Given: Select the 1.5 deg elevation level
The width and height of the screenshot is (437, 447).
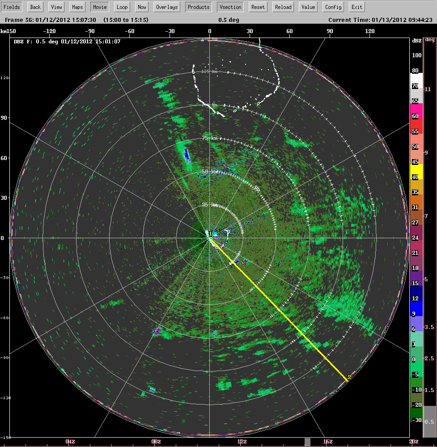Looking at the screenshot, I should point(429,390).
